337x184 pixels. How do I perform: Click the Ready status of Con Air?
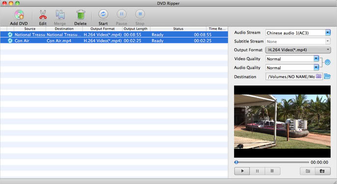pyautogui.click(x=157, y=41)
